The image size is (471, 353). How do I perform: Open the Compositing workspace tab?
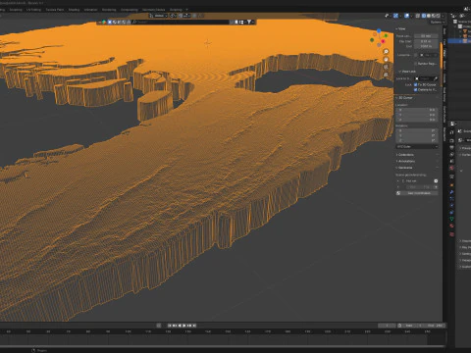coord(130,10)
